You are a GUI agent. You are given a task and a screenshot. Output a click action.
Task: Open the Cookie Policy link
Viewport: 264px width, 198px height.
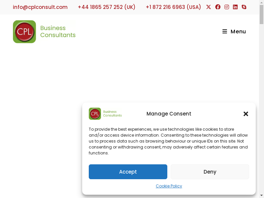click(169, 186)
